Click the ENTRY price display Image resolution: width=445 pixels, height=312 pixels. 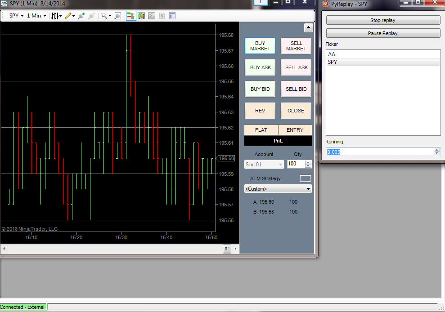point(295,130)
